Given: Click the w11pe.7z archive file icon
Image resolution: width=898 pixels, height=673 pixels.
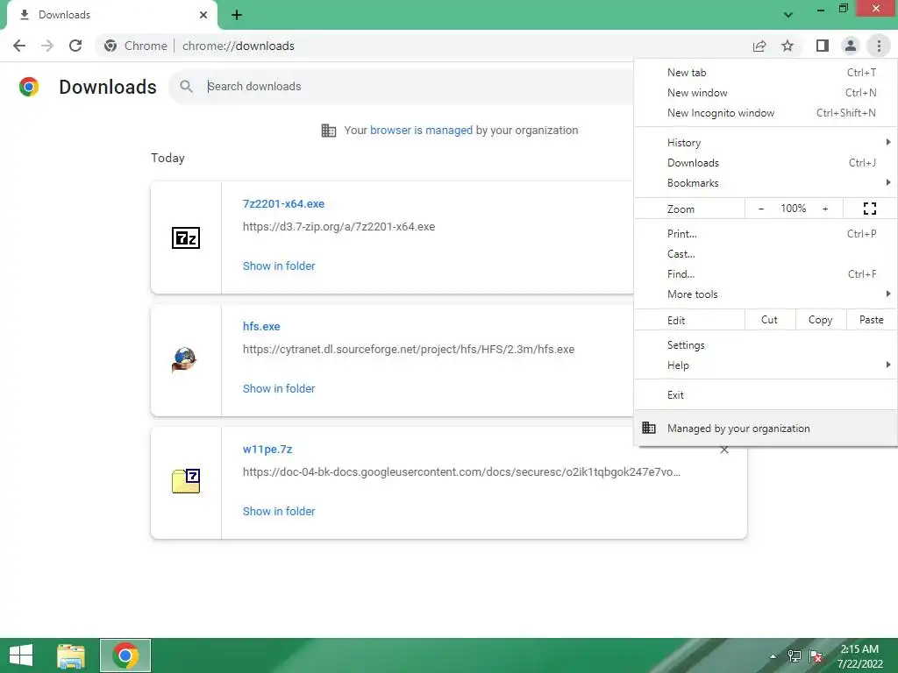Looking at the screenshot, I should pyautogui.click(x=186, y=481).
